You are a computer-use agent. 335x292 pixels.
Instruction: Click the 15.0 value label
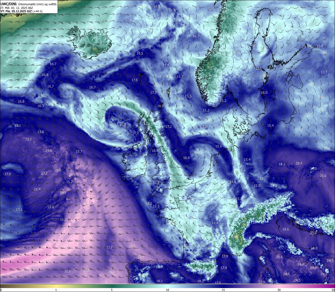click(x=257, y=185)
